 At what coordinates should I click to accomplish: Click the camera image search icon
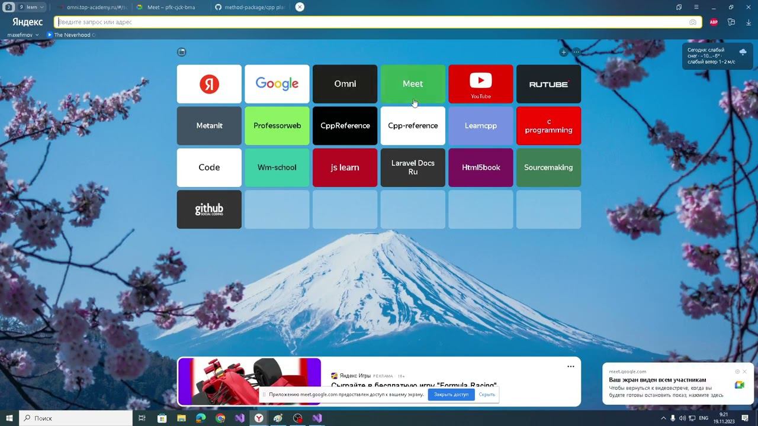pyautogui.click(x=693, y=22)
